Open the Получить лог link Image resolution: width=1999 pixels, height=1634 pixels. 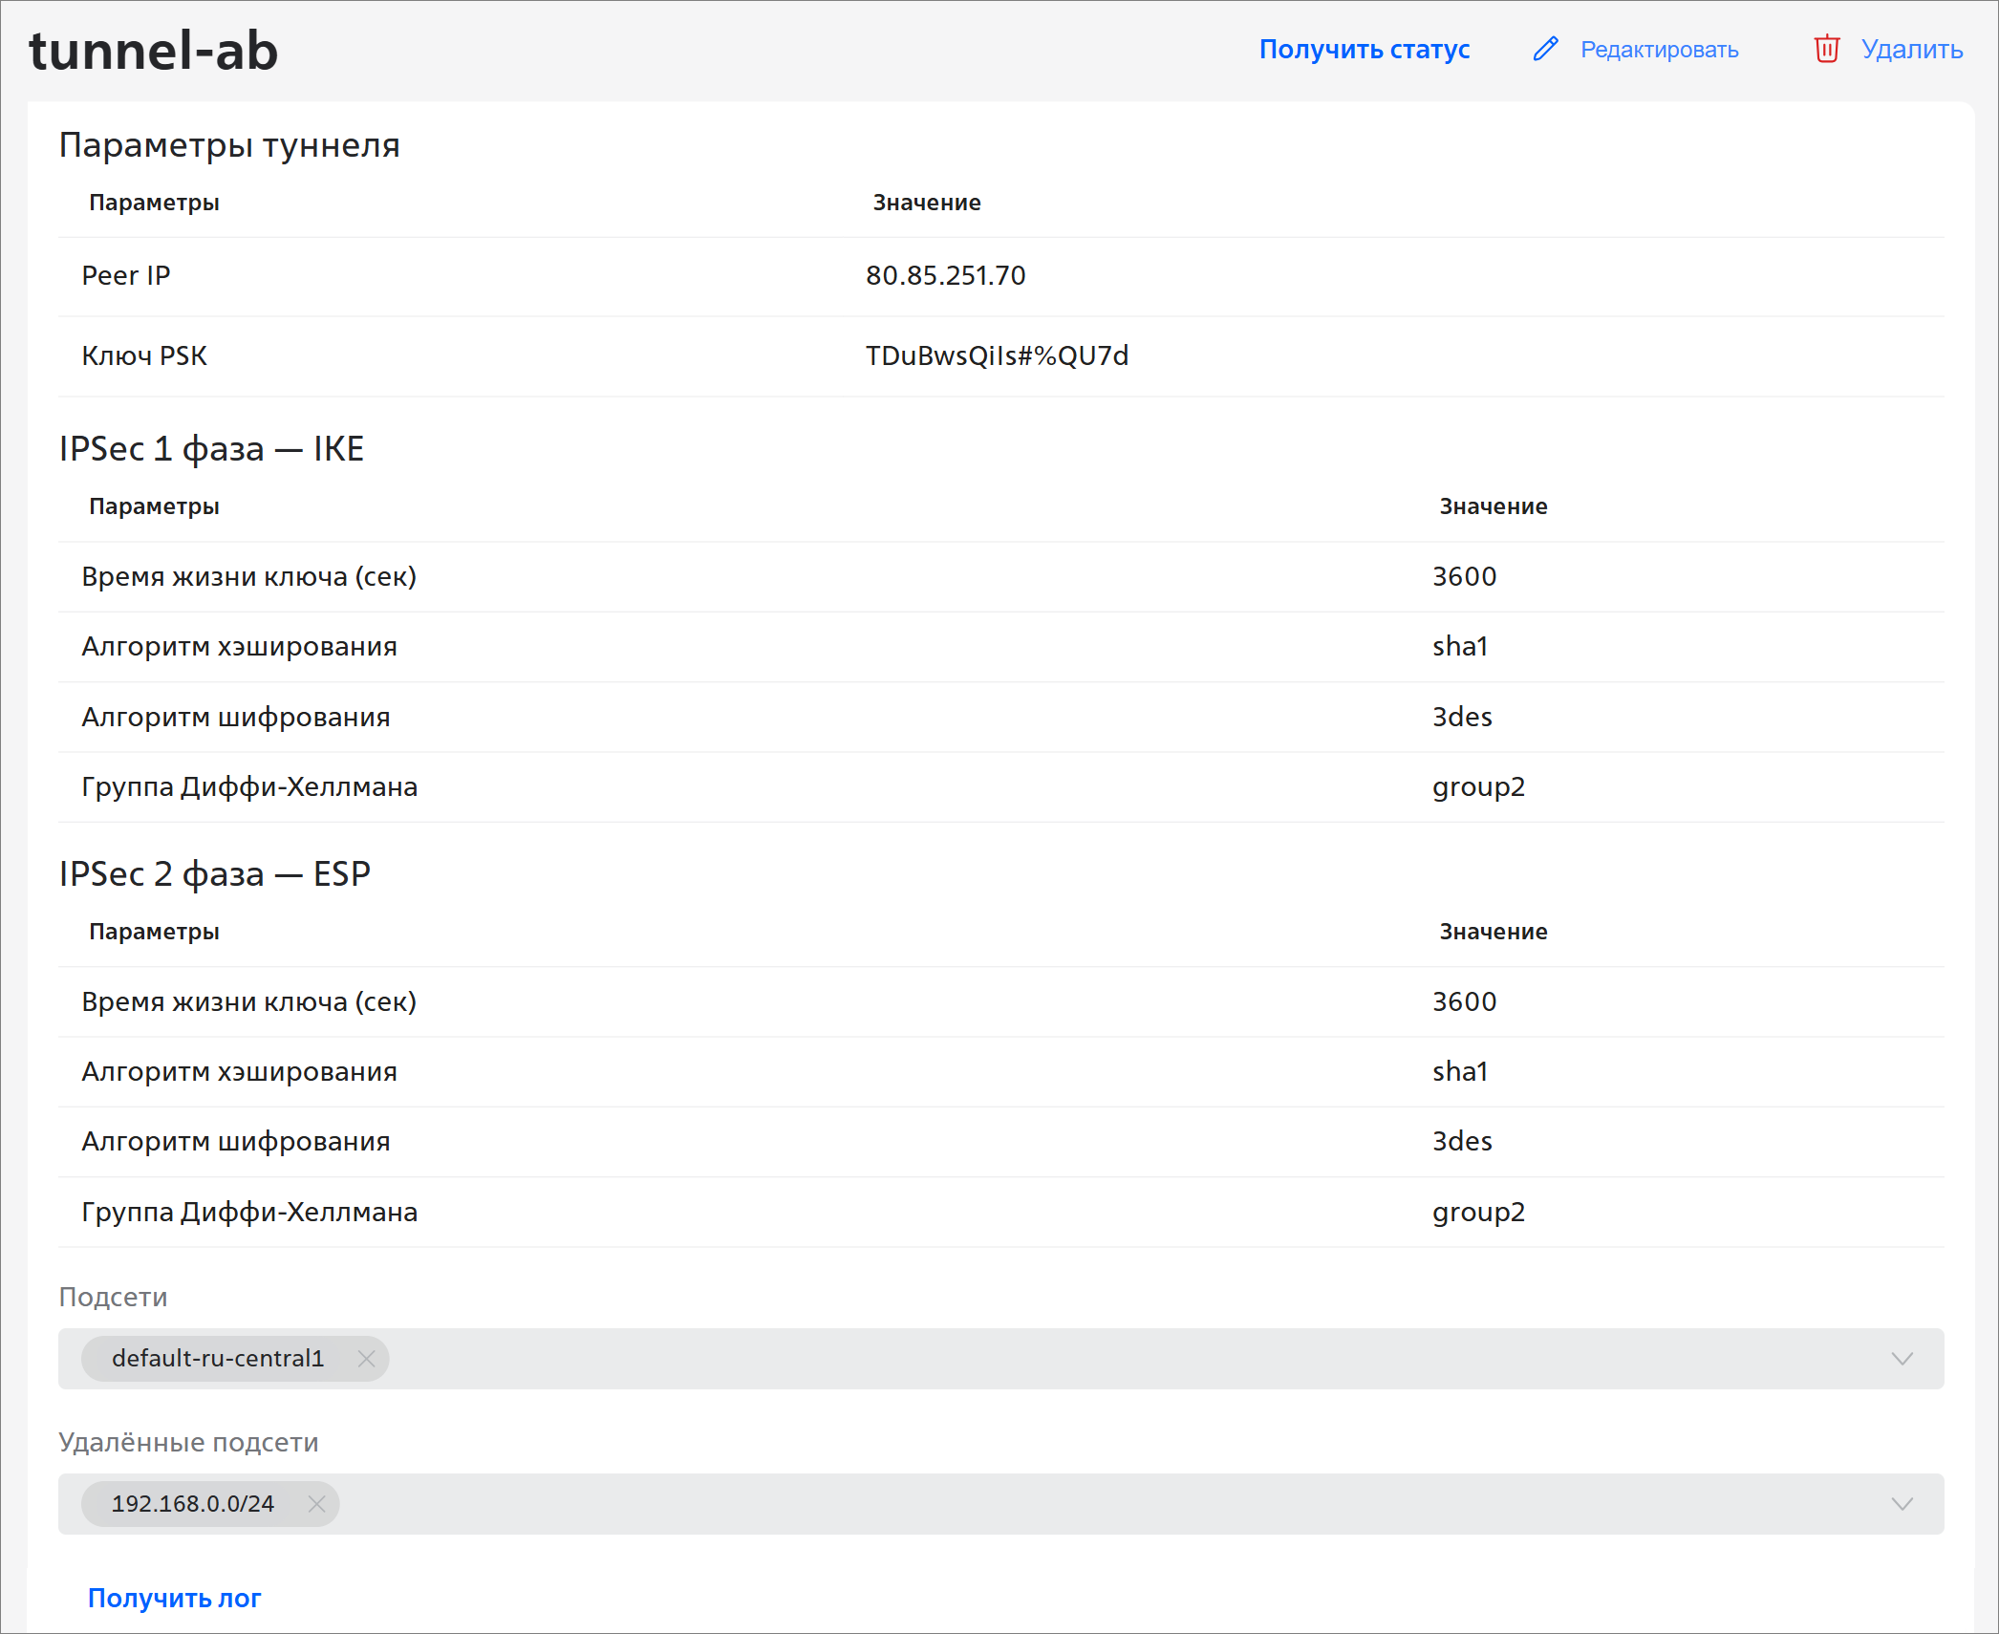(x=174, y=1598)
